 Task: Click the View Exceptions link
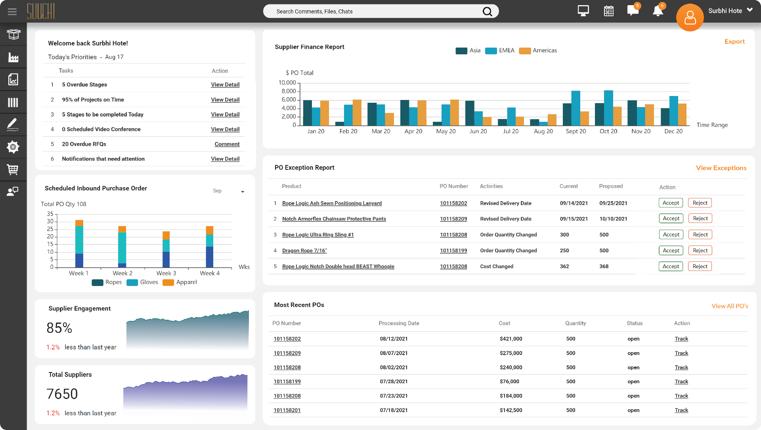click(721, 168)
